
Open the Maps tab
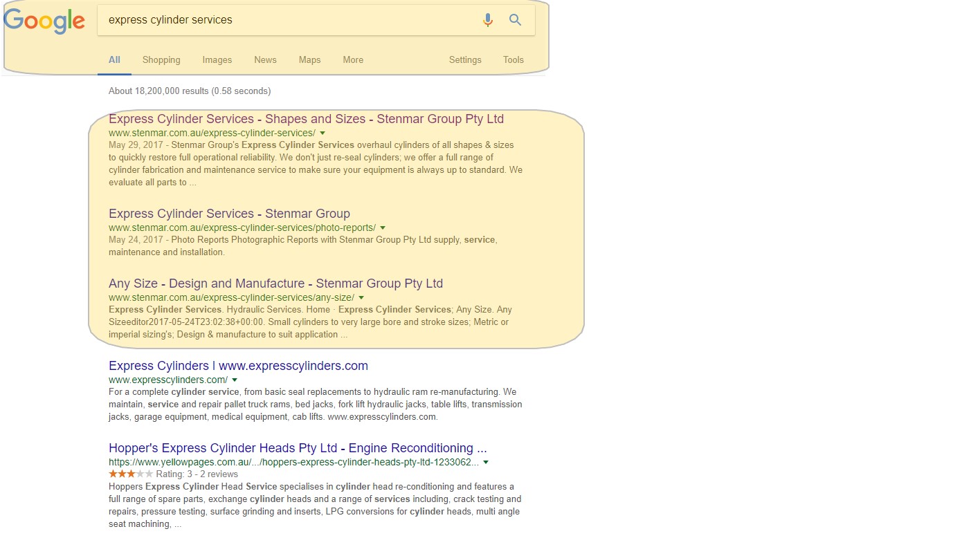(309, 60)
